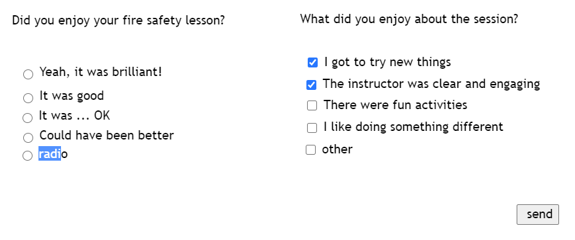Viewport: 575px width, 240px height.
Task: Click the "Could have been better" label
Action: click(x=107, y=136)
